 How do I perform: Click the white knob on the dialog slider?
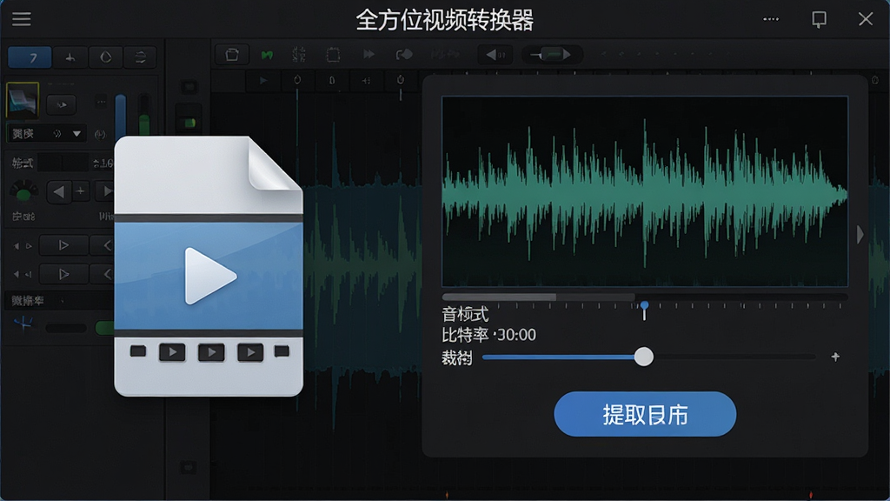(x=644, y=357)
